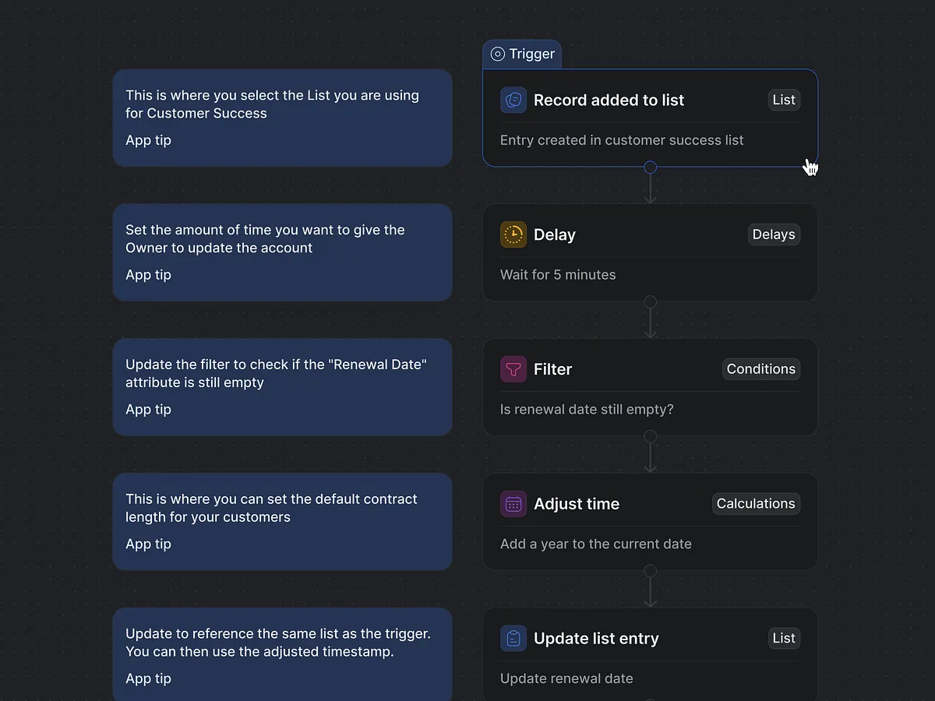Select 'Update renewal date' on the last node

click(x=566, y=678)
